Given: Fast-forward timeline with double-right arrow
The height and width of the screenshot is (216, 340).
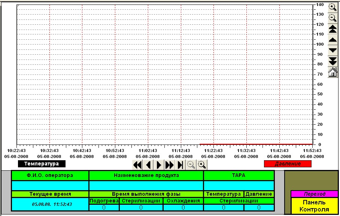Looking at the screenshot, I should tap(170, 165).
